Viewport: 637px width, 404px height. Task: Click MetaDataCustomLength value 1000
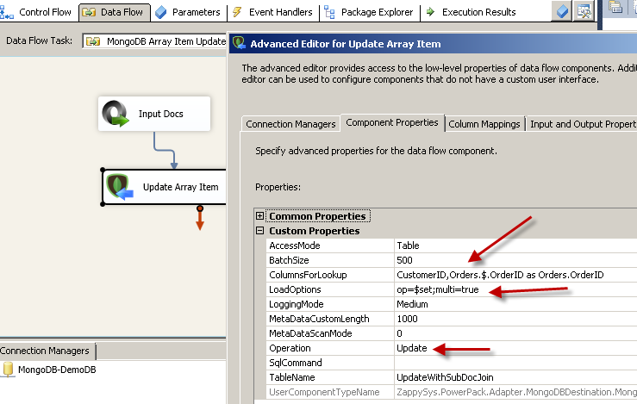[x=407, y=319]
